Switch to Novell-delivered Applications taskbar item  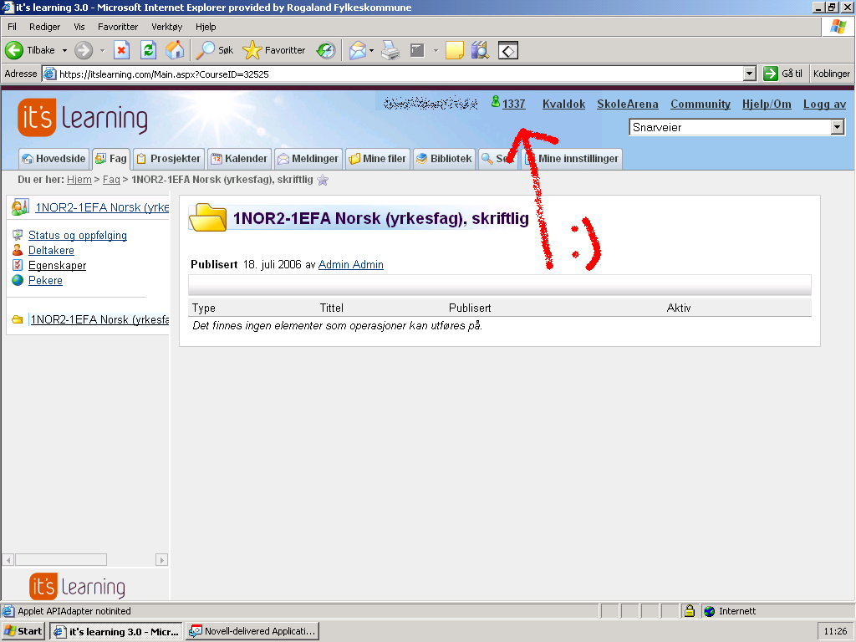coord(252,631)
